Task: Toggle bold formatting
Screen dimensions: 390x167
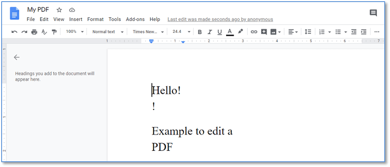Action: click(200, 32)
